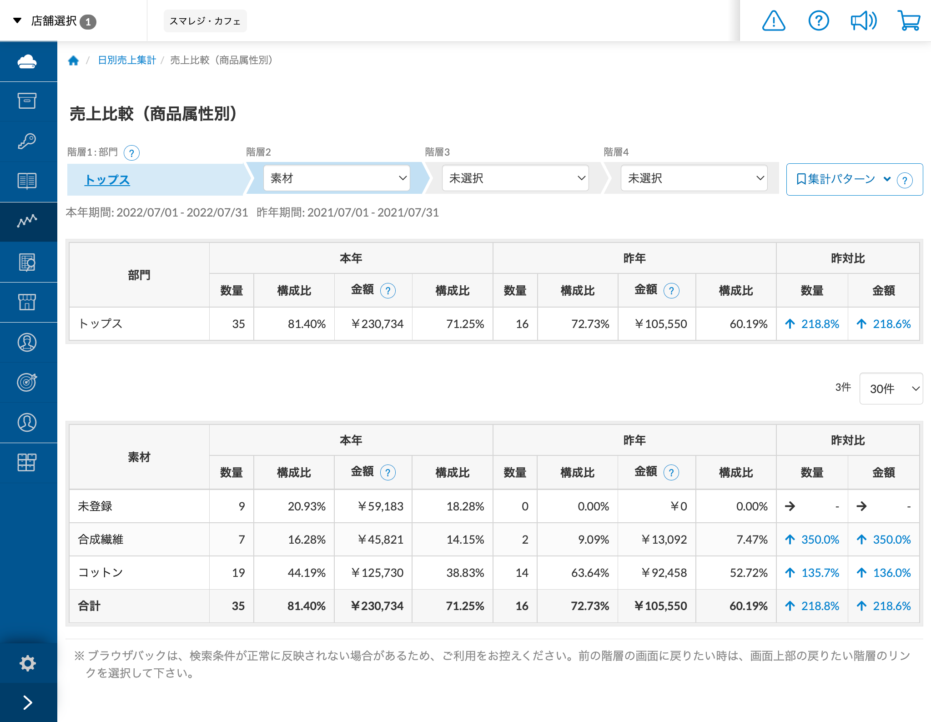Click help icon next to 階層1:部門
The image size is (931, 722).
131,153
